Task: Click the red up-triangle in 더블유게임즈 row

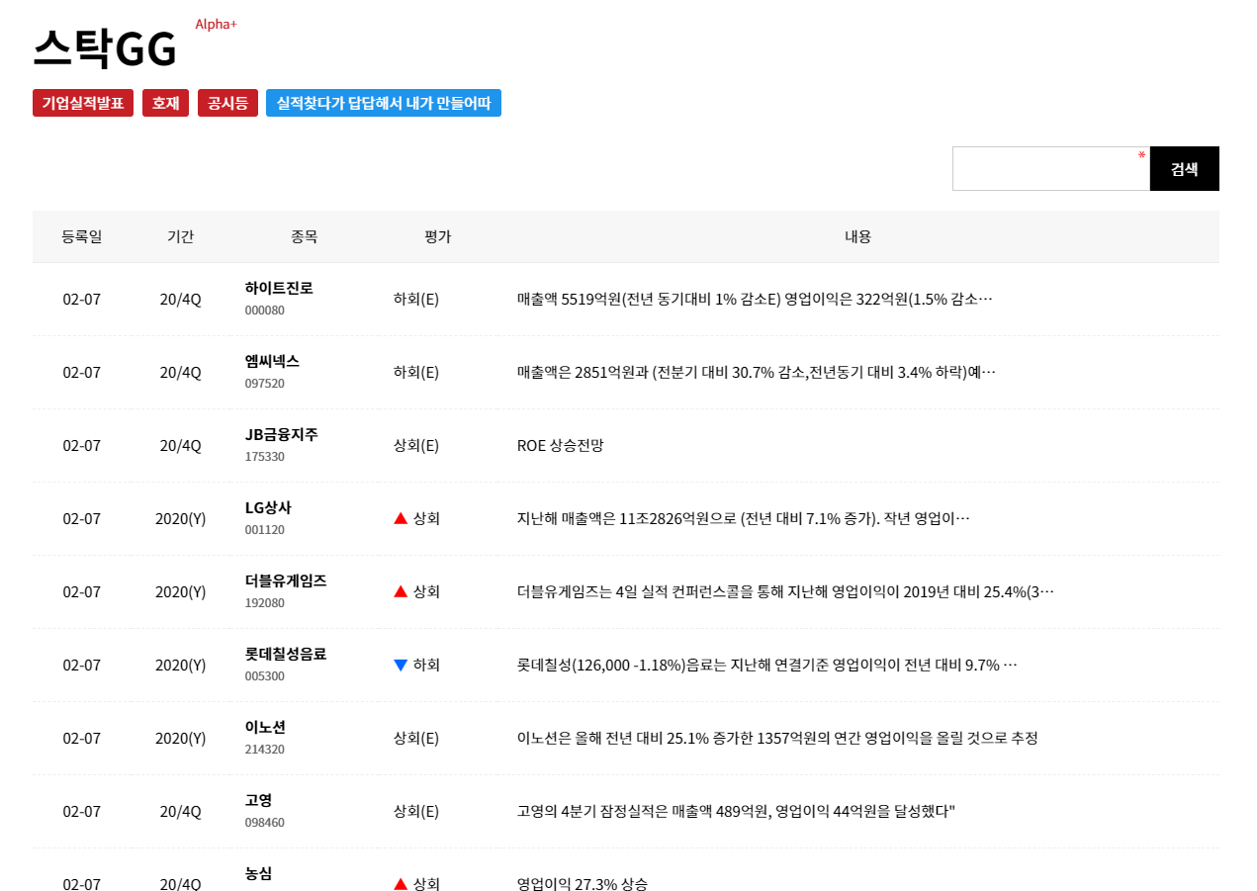Action: pyautogui.click(x=401, y=591)
